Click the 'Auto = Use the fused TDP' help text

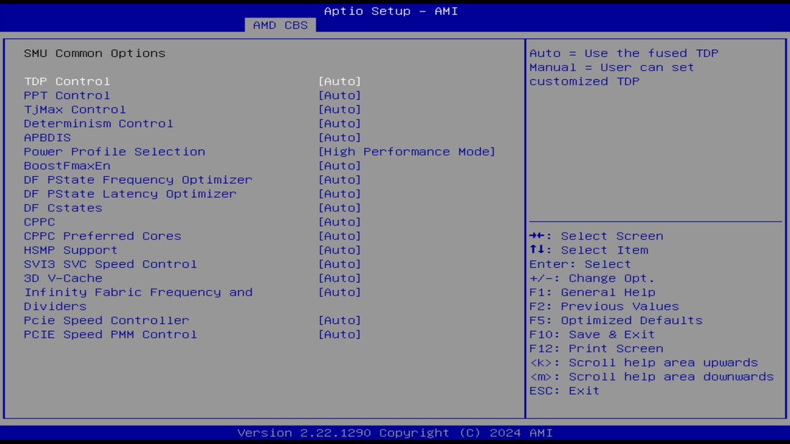click(624, 54)
